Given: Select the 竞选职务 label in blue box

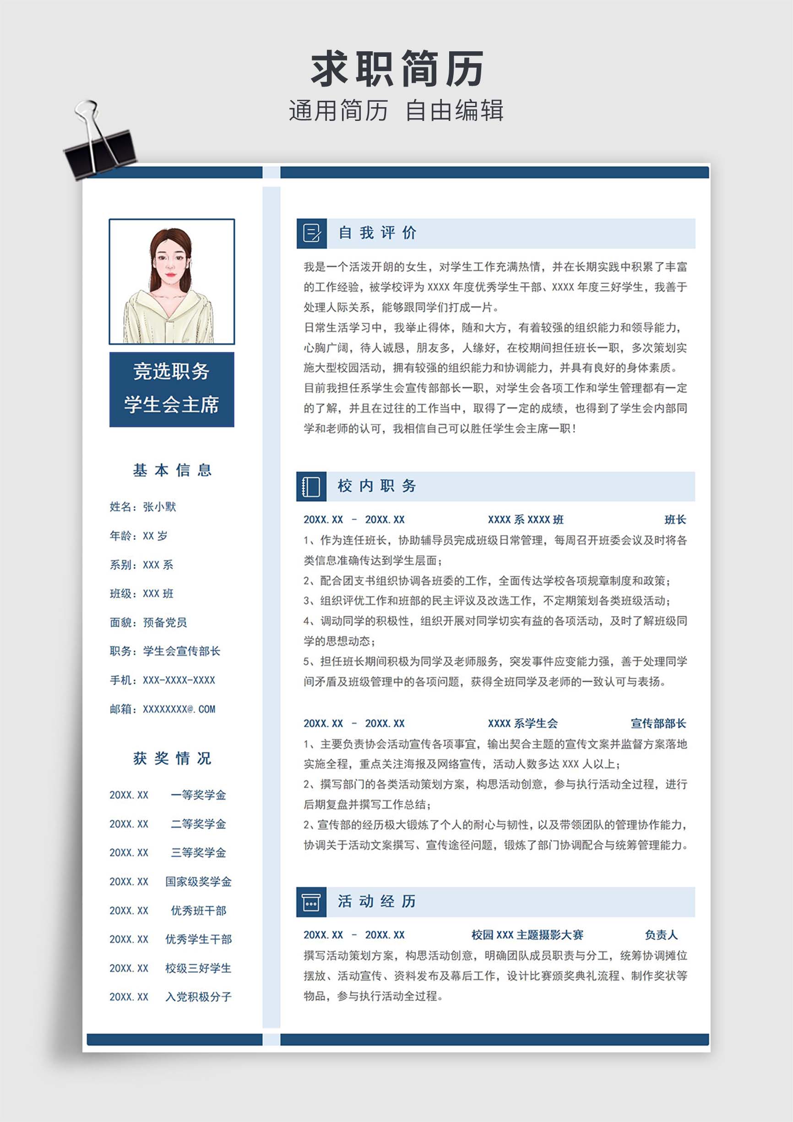Looking at the screenshot, I should pyautogui.click(x=172, y=371).
